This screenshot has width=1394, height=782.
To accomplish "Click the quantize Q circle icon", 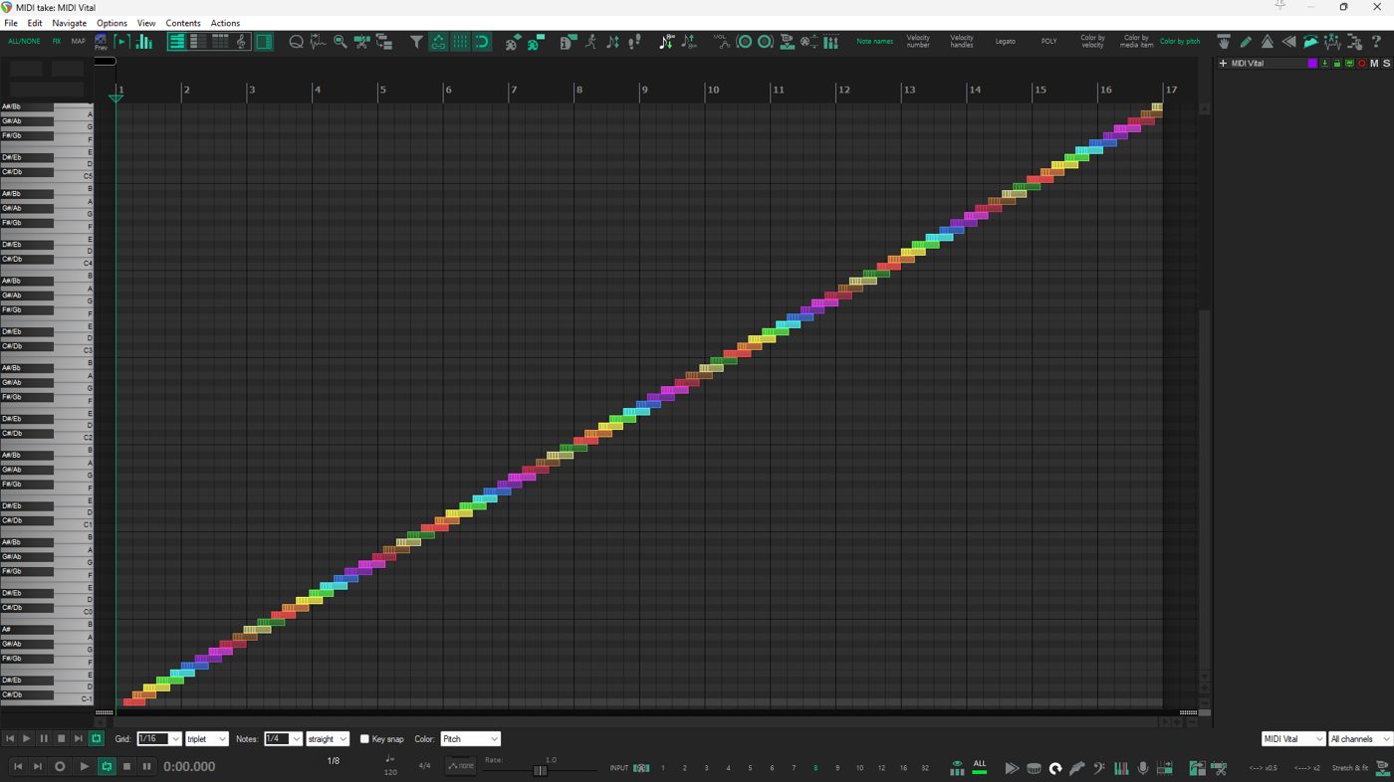I will [296, 42].
